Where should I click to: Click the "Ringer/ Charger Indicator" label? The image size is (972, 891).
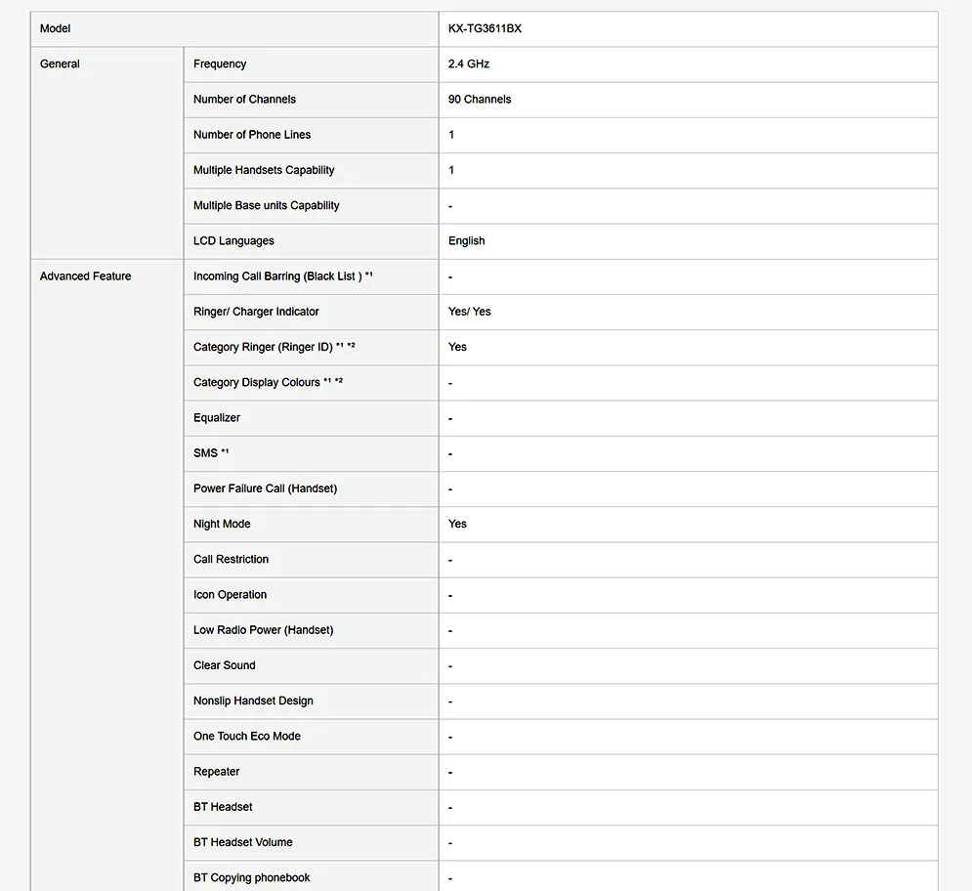click(x=256, y=312)
